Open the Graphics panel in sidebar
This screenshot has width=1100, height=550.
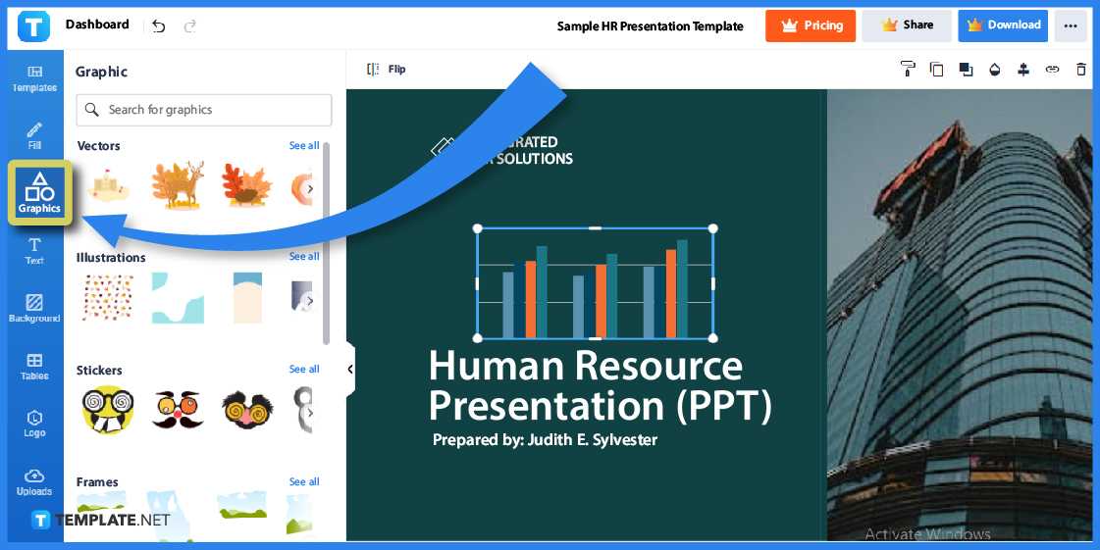click(38, 192)
